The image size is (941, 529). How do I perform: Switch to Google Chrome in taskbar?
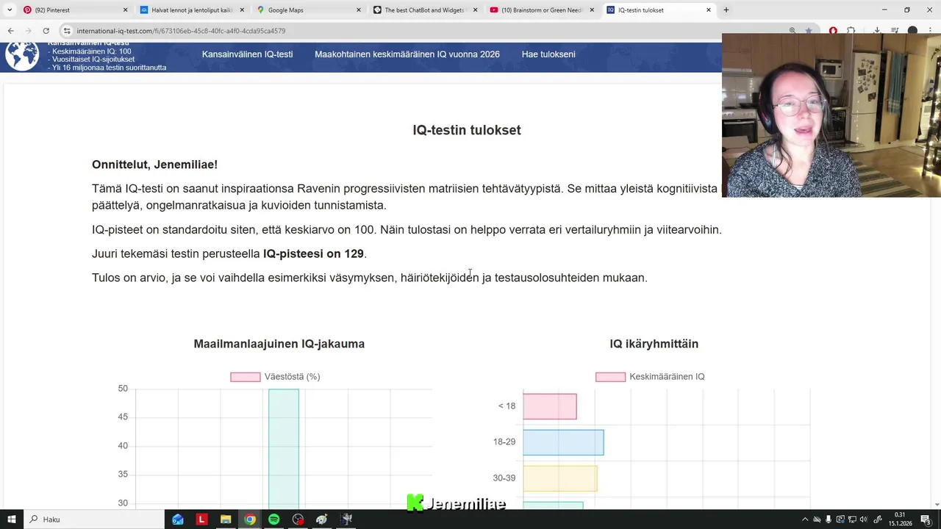250,519
